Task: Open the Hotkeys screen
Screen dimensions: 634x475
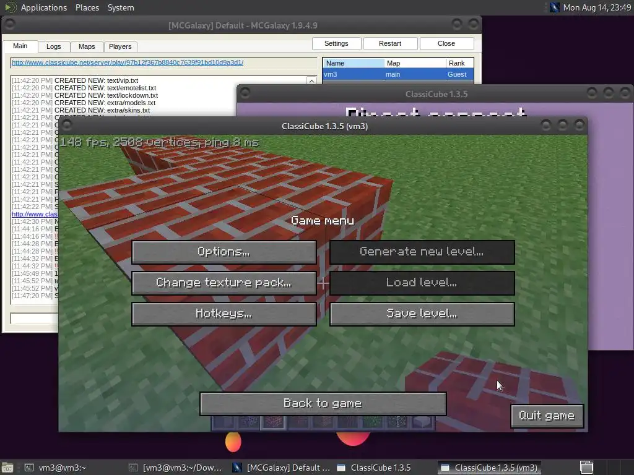Action: [224, 314]
